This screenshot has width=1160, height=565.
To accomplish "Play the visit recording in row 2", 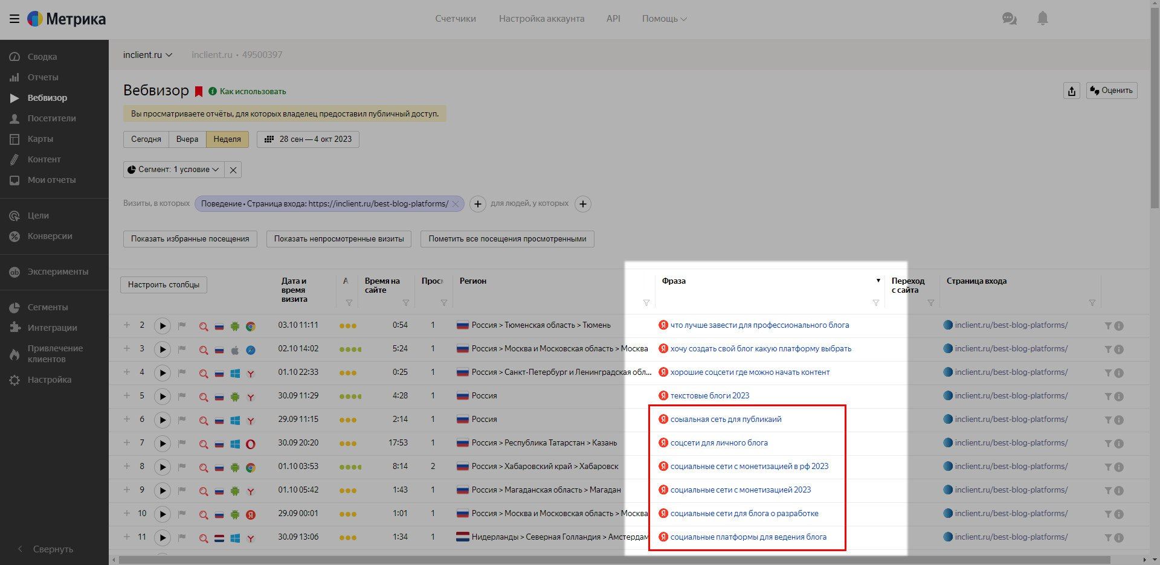I will pos(162,326).
